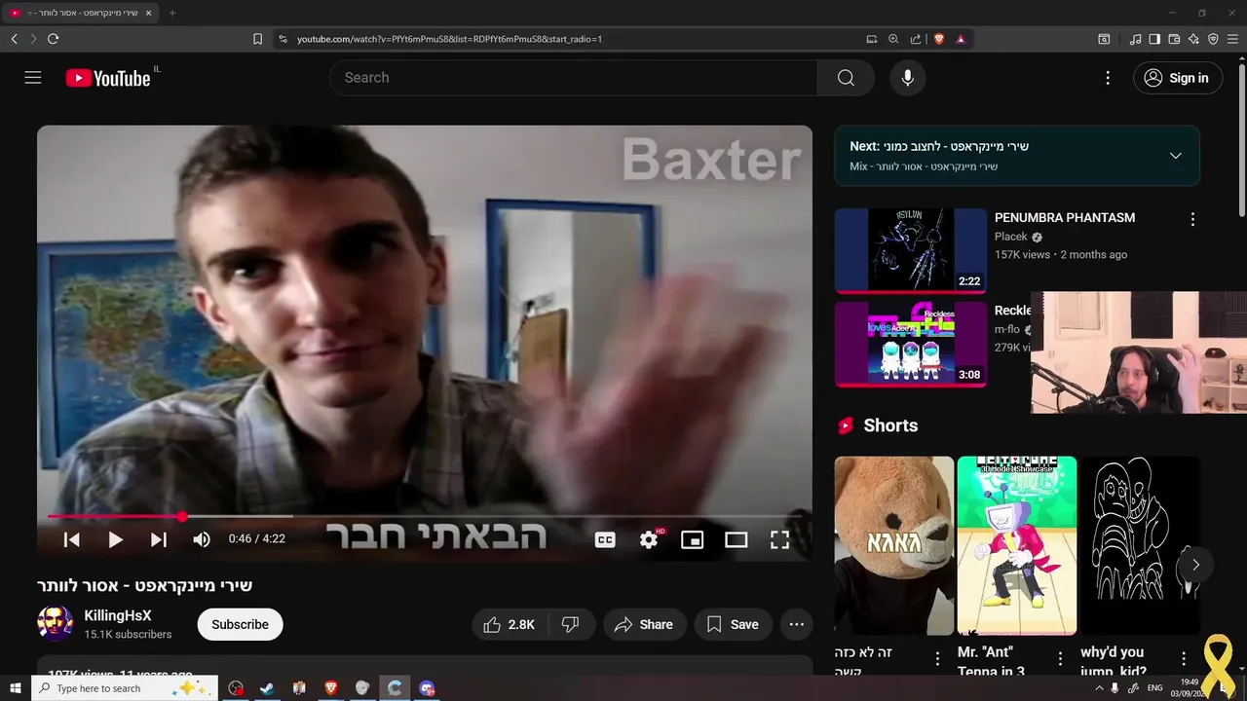This screenshot has width=1247, height=701.
Task: Open PENUMBRA PHANTASM video thumbnail
Action: click(x=910, y=250)
